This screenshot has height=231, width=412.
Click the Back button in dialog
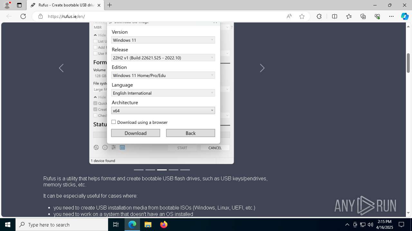click(x=191, y=133)
